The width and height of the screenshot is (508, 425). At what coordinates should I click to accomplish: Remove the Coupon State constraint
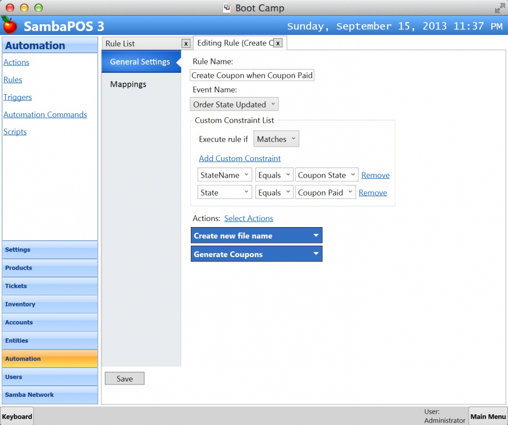pyautogui.click(x=375, y=175)
